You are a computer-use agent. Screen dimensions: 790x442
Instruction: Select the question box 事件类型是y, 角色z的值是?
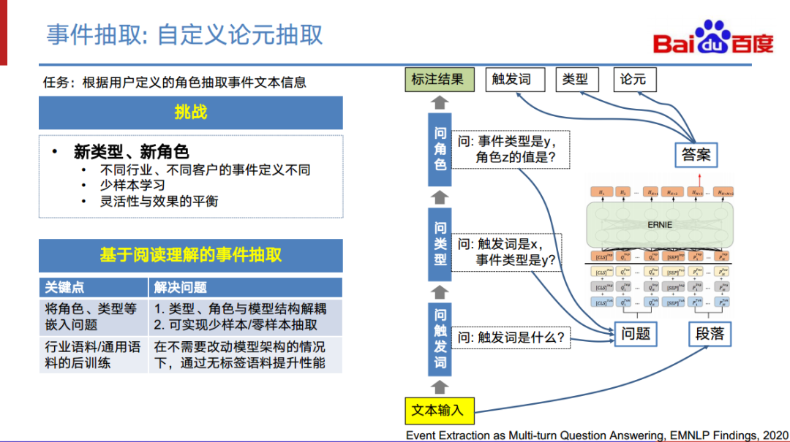511,150
